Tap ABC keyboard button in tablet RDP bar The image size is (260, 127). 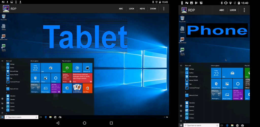[x=121, y=9]
